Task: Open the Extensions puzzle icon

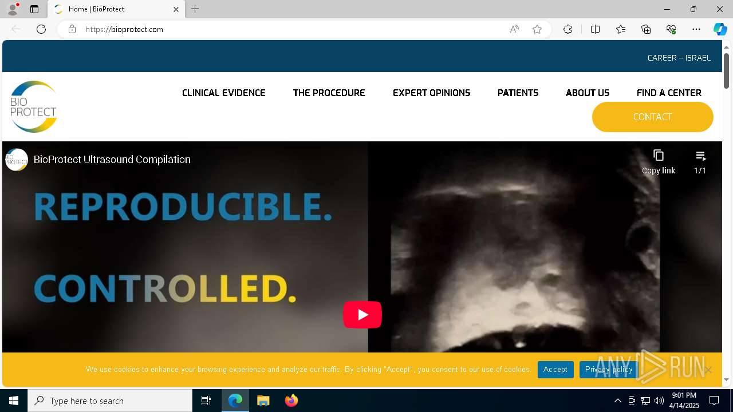Action: (568, 29)
